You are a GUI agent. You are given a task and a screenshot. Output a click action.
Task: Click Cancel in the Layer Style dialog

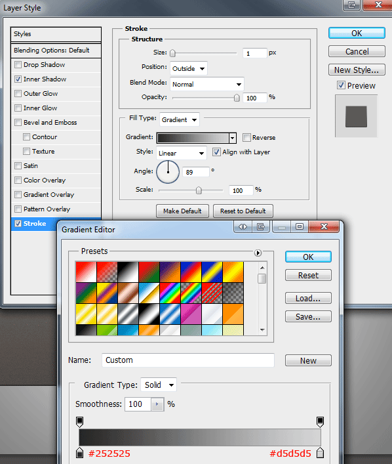pyautogui.click(x=357, y=51)
